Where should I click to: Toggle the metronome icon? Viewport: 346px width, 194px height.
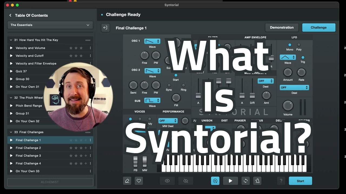257,181
